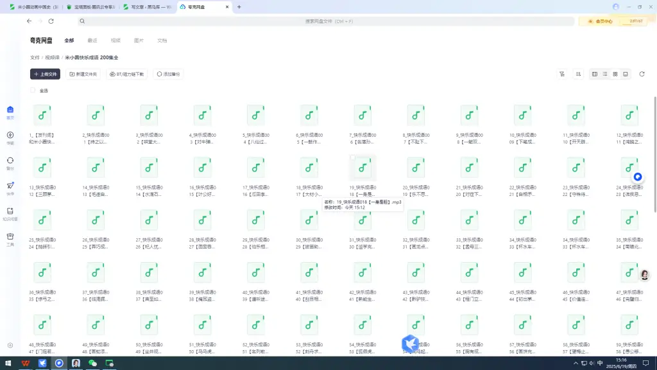Select the 图片 category tab
The height and width of the screenshot is (370, 657).
139,40
